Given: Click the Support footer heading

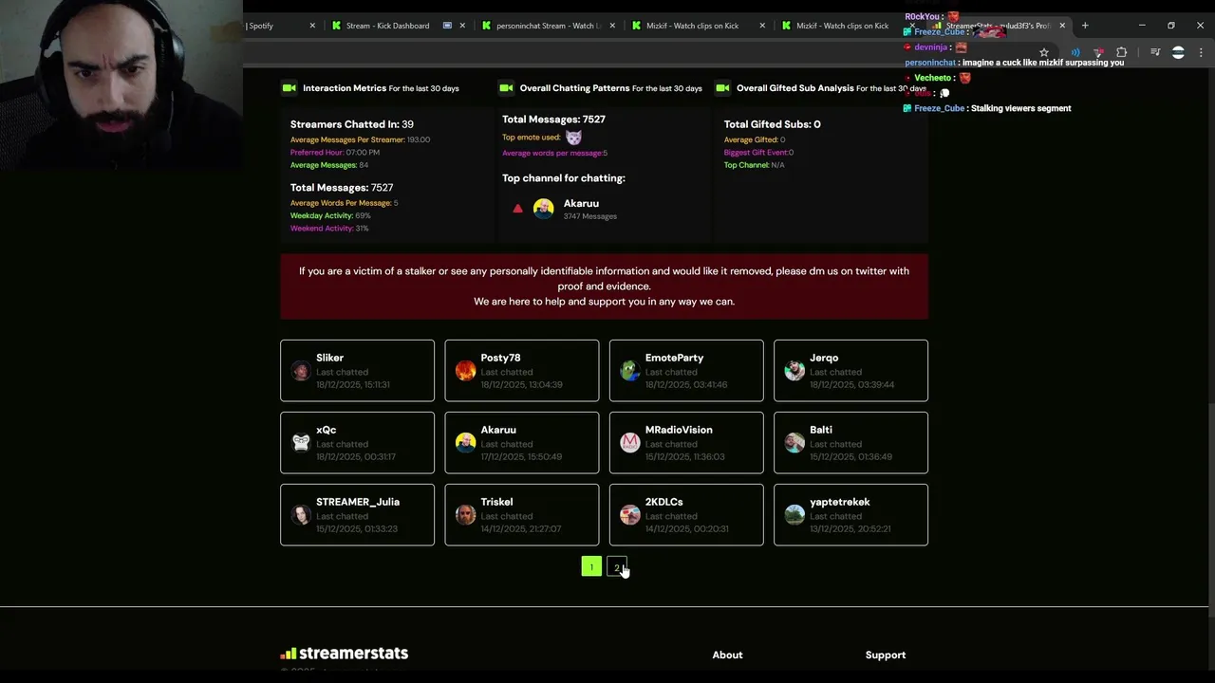Looking at the screenshot, I should click(886, 655).
